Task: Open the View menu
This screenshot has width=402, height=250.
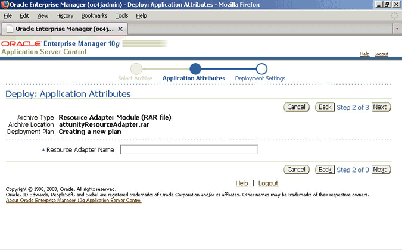Action: 42,16
